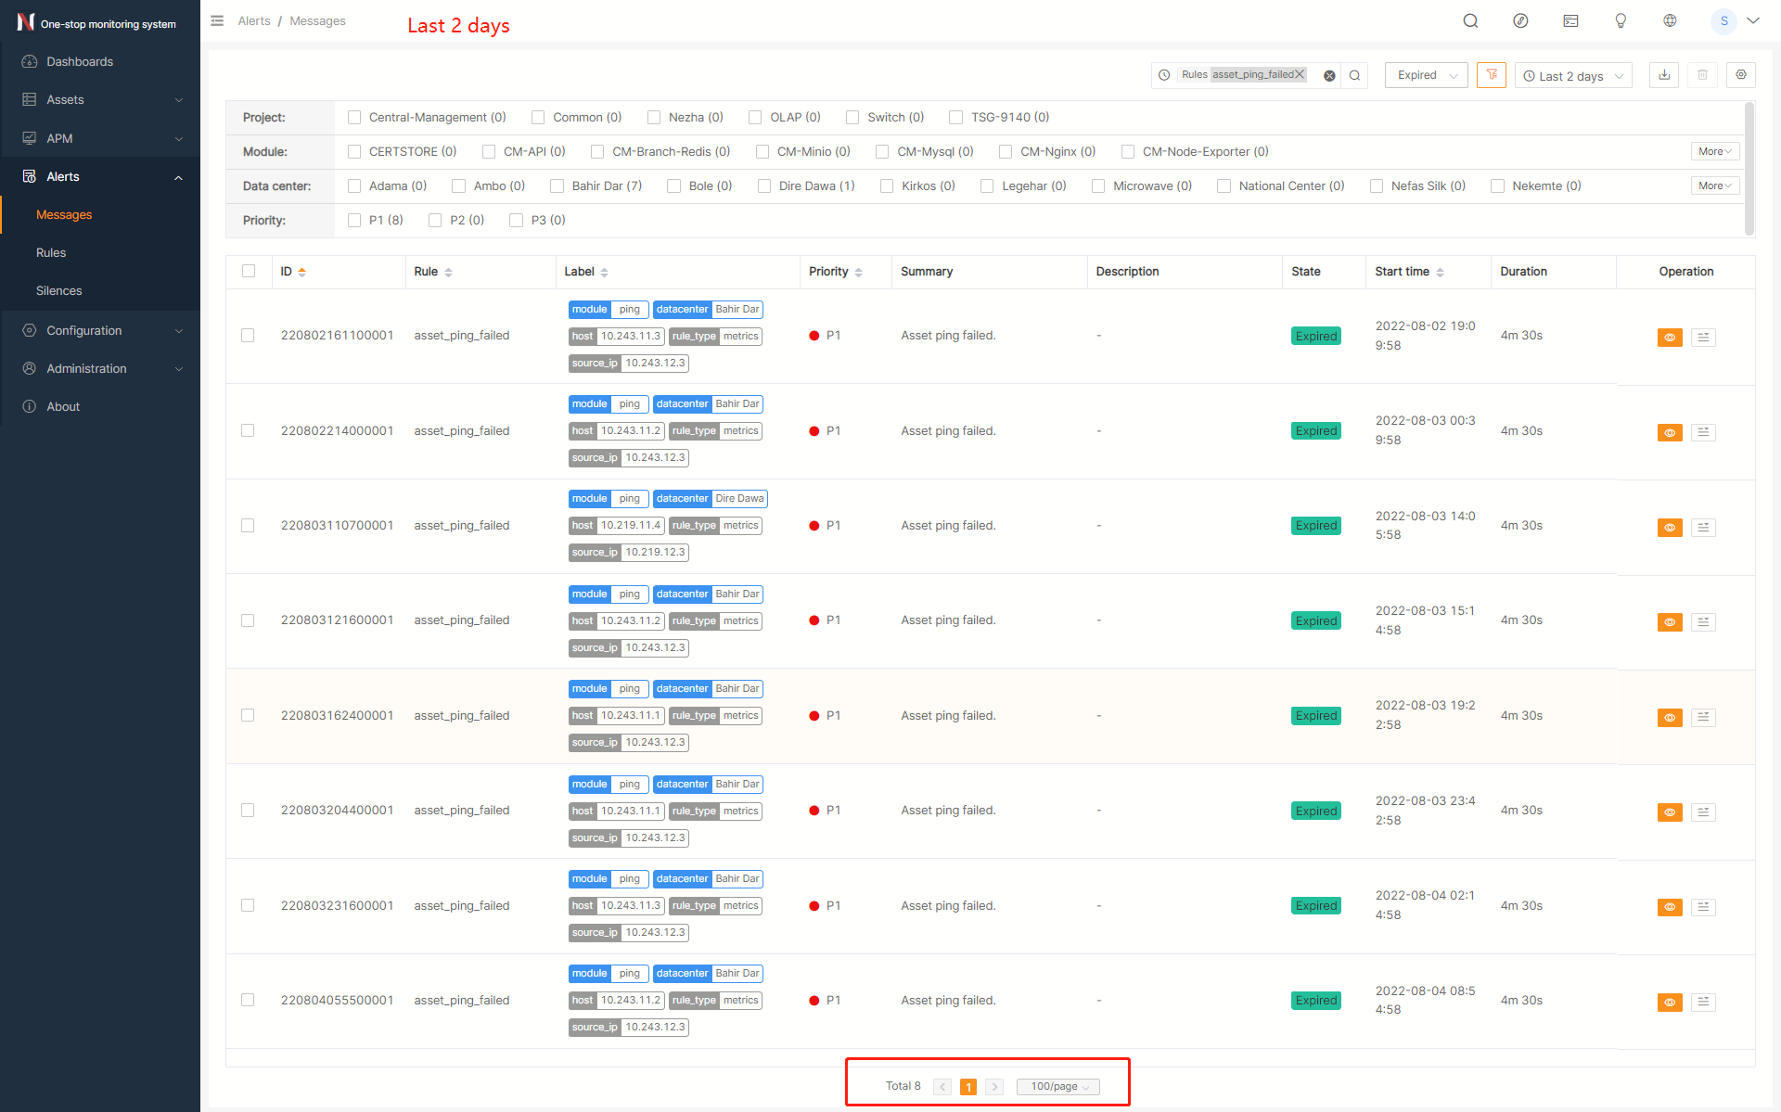
Task: Click page number 1 in pagination
Action: click(968, 1087)
